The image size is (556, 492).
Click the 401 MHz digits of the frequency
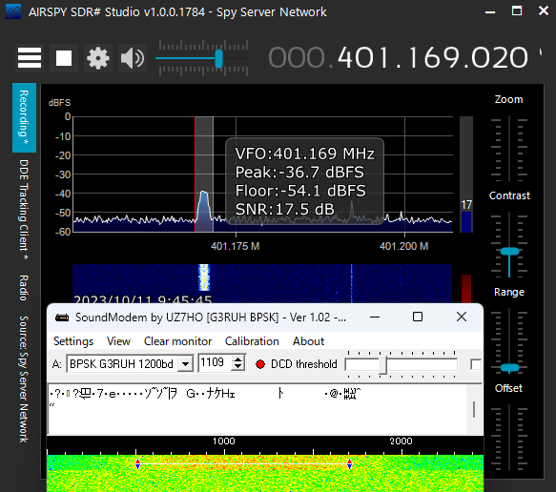363,58
